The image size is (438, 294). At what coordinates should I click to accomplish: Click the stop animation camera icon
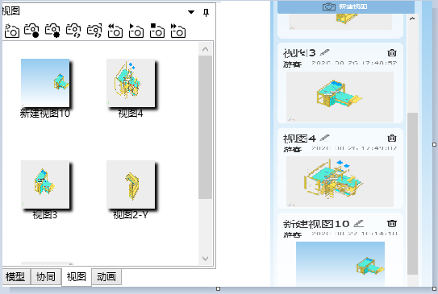coord(157,31)
